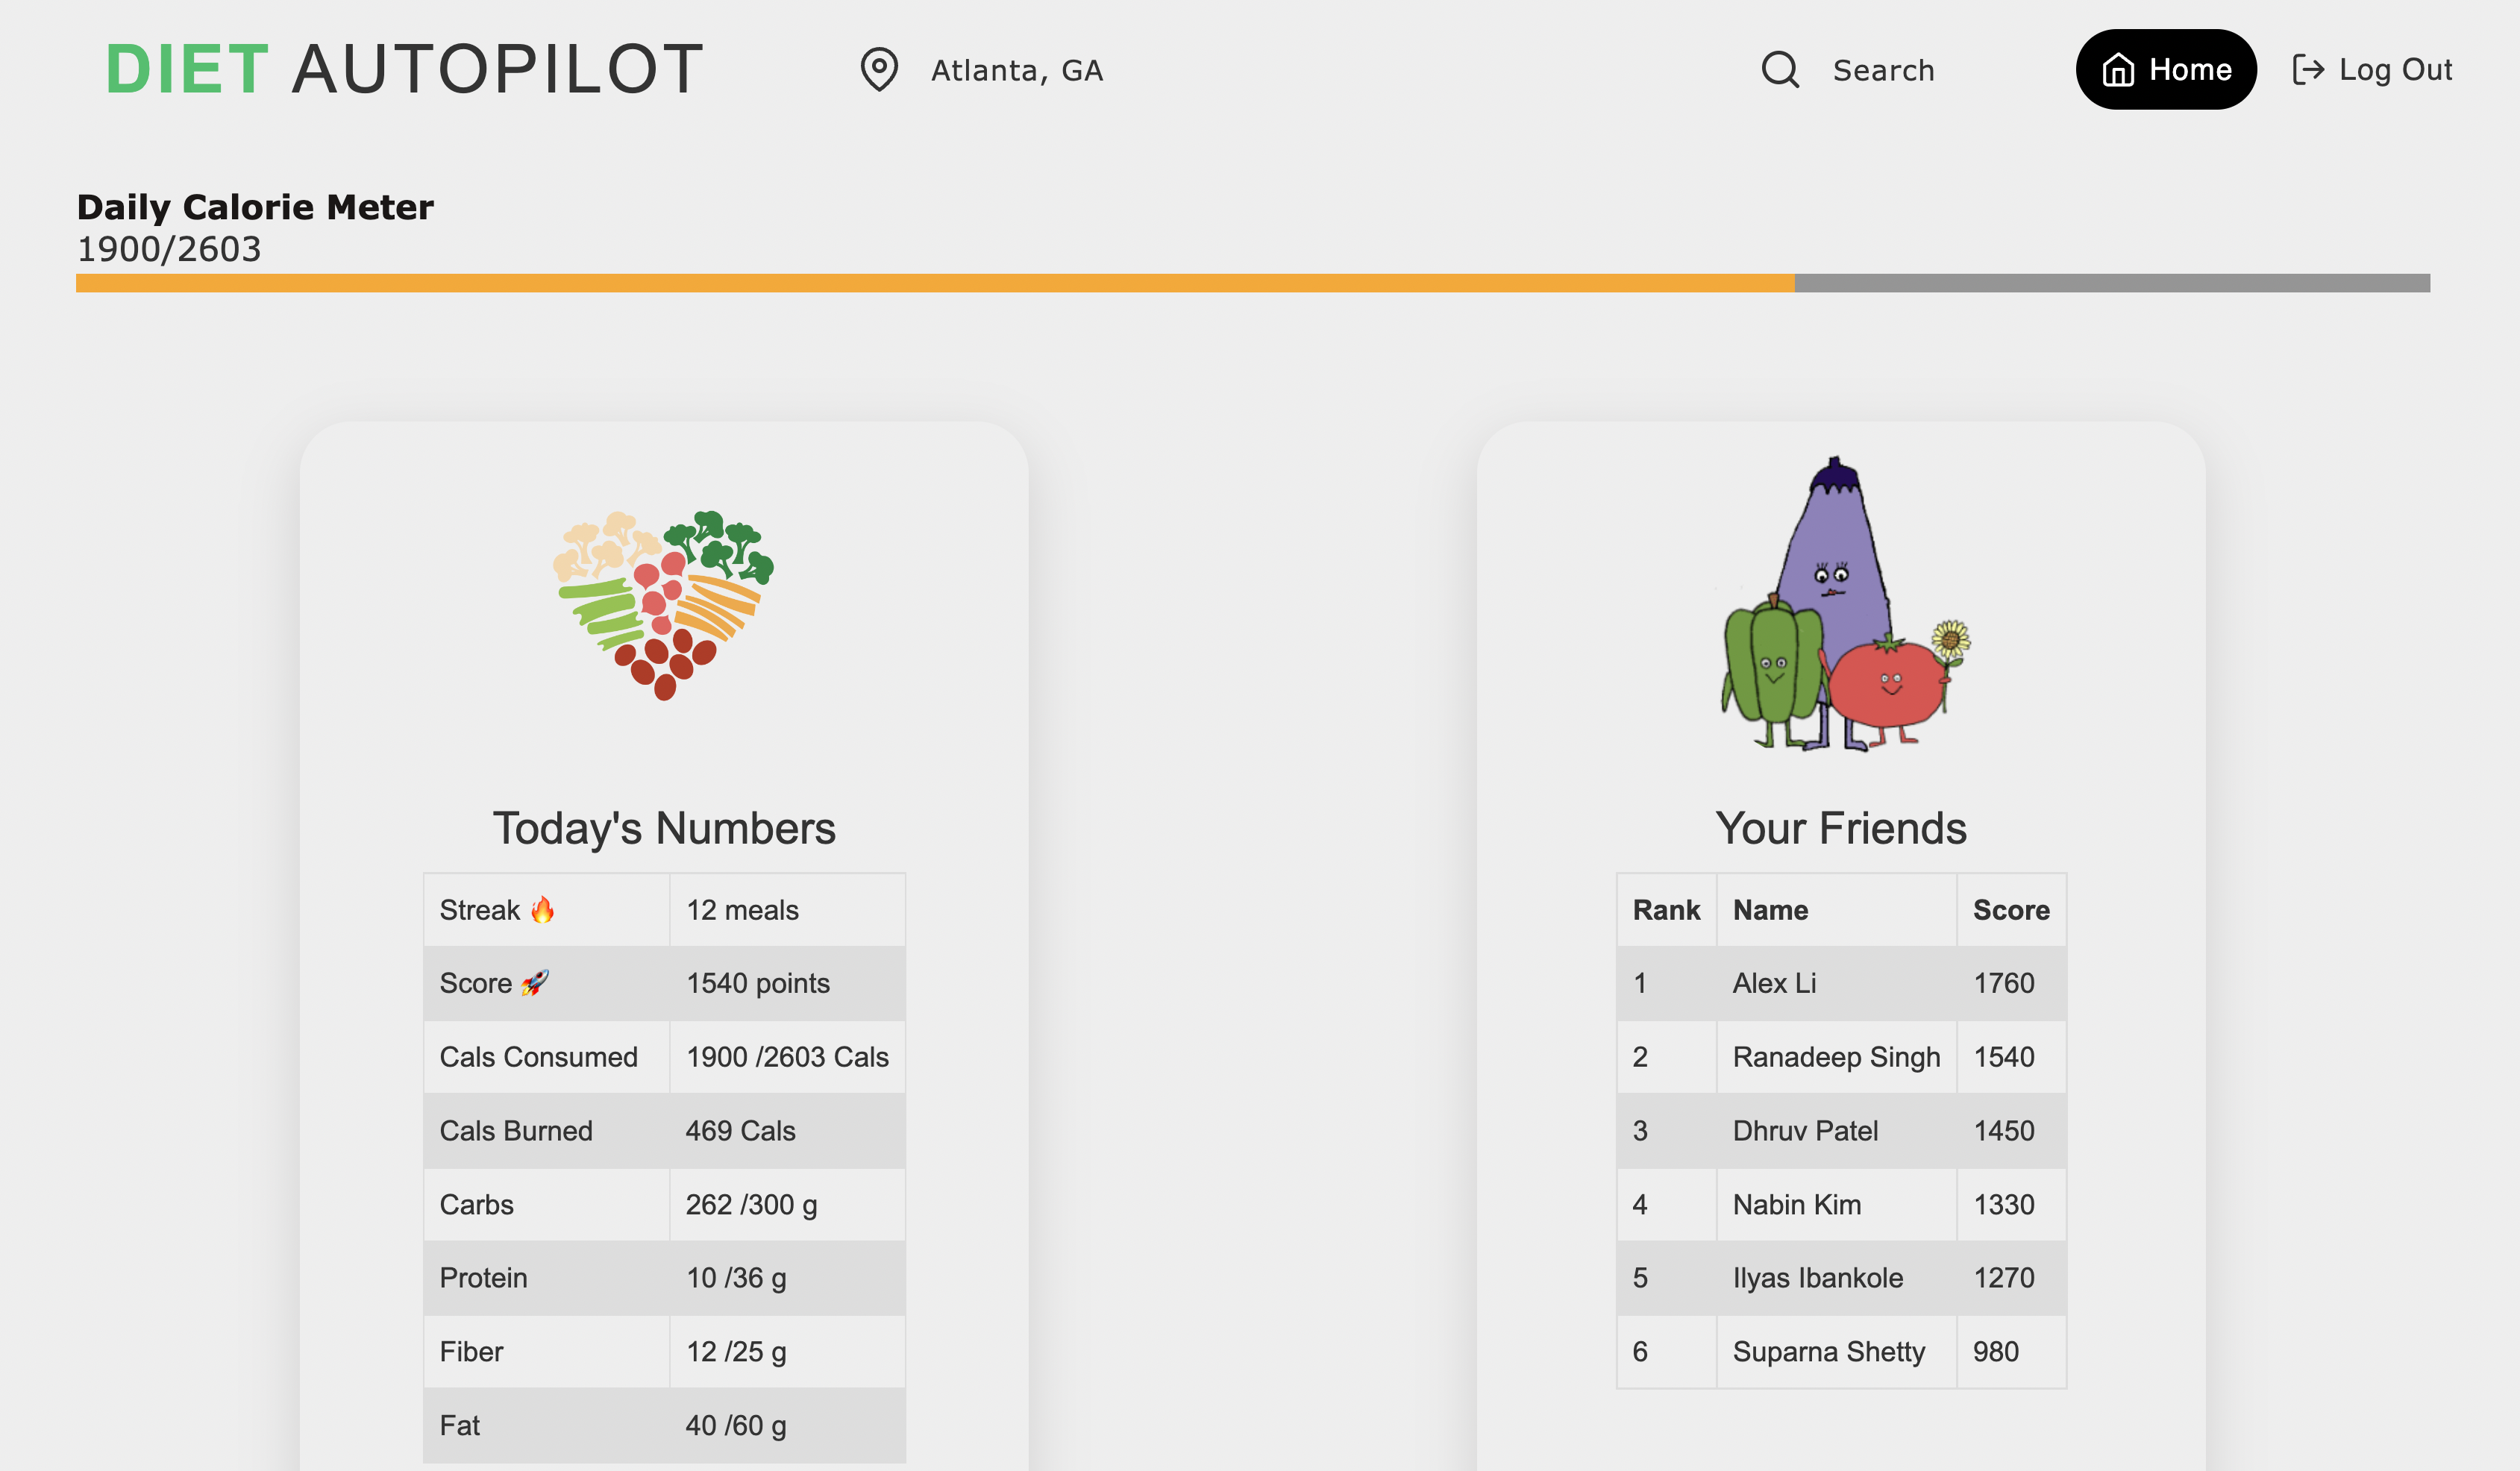The image size is (2520, 1471).
Task: Open the Home page button
Action: (2166, 70)
